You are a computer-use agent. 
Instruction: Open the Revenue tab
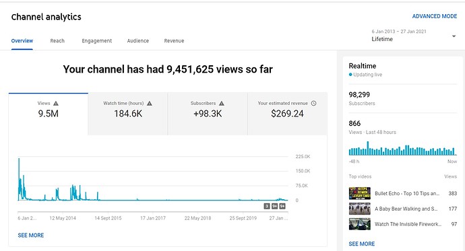coord(174,41)
